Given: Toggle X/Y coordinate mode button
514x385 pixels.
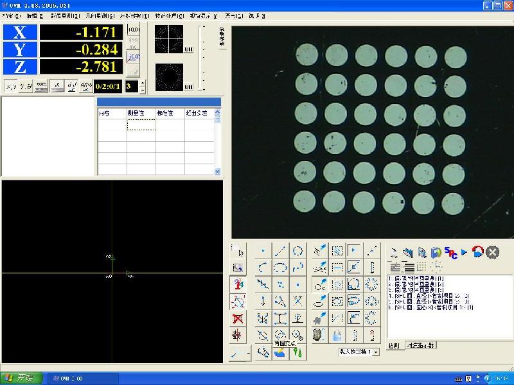Looking at the screenshot, I should [x=11, y=86].
